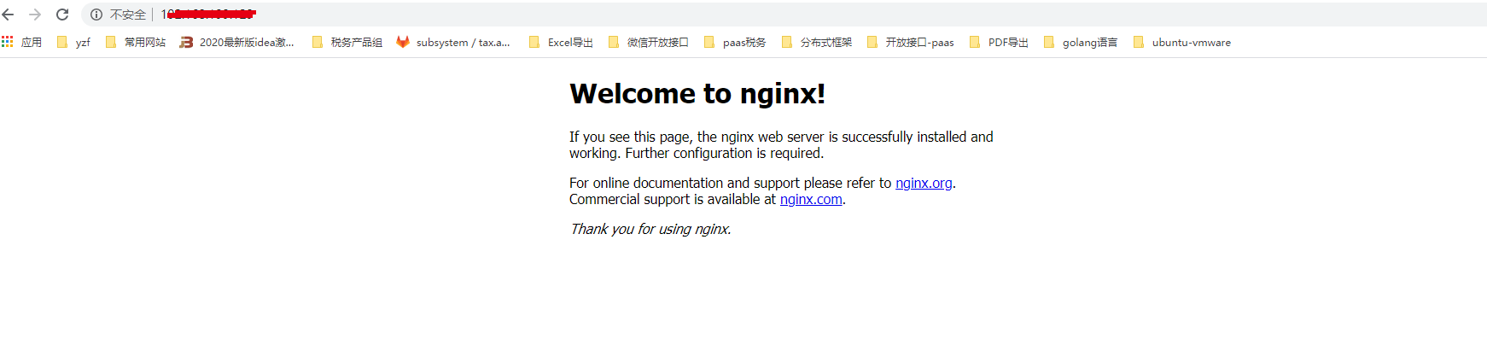The height and width of the screenshot is (345, 1487).
Task: Open the 开放接口-paas bookmark folder
Action: tap(910, 42)
